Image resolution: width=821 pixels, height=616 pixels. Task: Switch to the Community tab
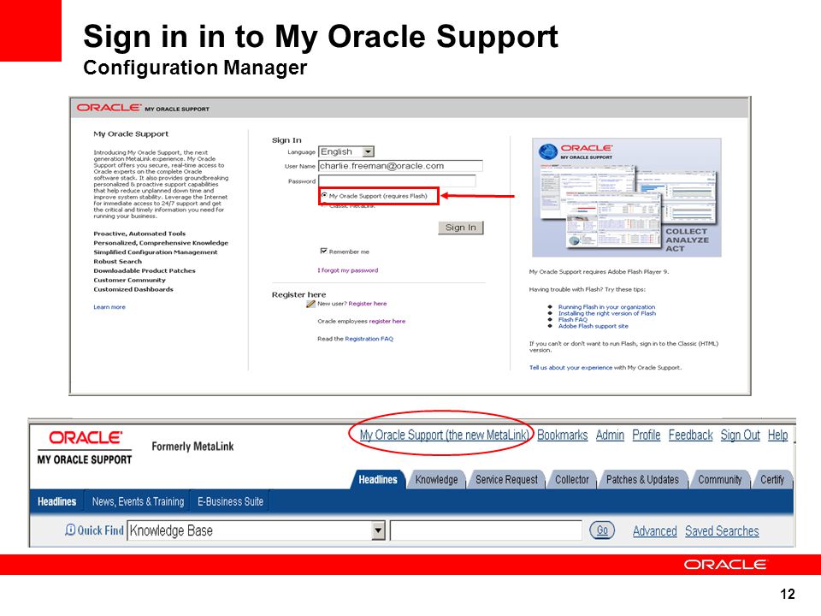click(x=720, y=480)
